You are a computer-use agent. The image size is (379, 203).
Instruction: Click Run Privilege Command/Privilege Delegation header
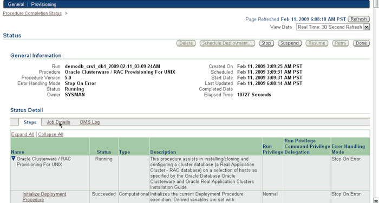pos(307,146)
